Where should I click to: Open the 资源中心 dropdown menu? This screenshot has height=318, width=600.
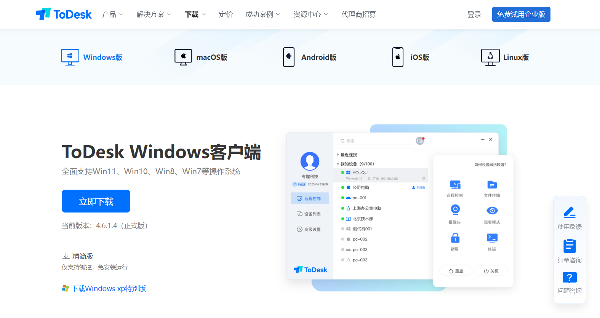click(x=311, y=14)
